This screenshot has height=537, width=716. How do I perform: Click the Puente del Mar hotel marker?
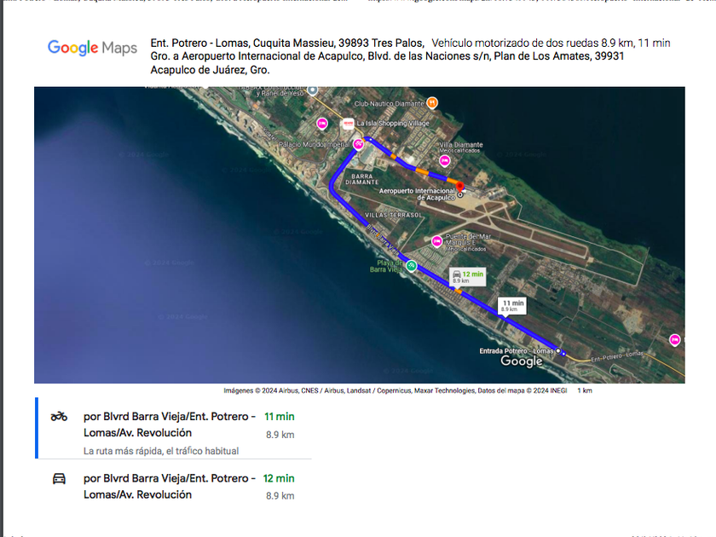pos(437,240)
